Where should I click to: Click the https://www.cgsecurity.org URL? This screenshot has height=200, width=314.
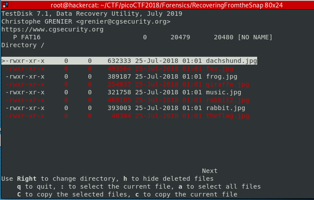pos(52,29)
